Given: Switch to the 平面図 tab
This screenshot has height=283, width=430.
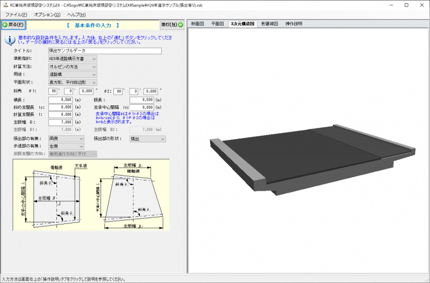Looking at the screenshot, I should 218,24.
